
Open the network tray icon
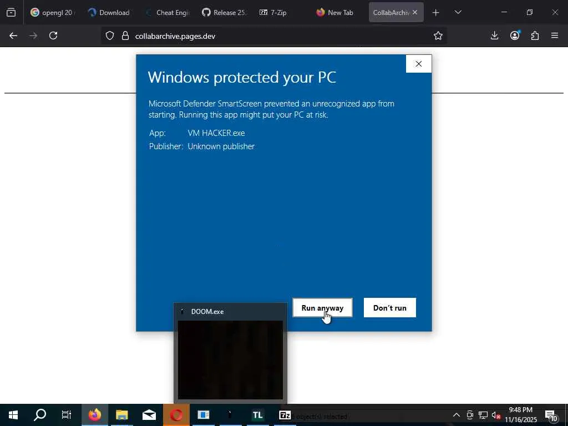[483, 415]
